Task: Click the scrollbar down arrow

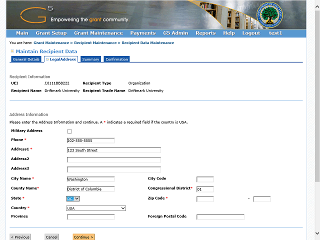Action: click(x=317, y=233)
